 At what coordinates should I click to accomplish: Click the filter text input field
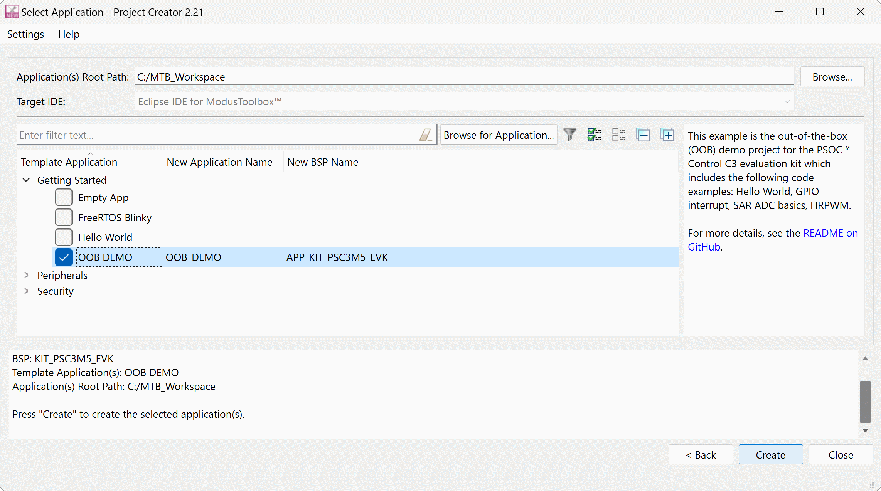[218, 135]
